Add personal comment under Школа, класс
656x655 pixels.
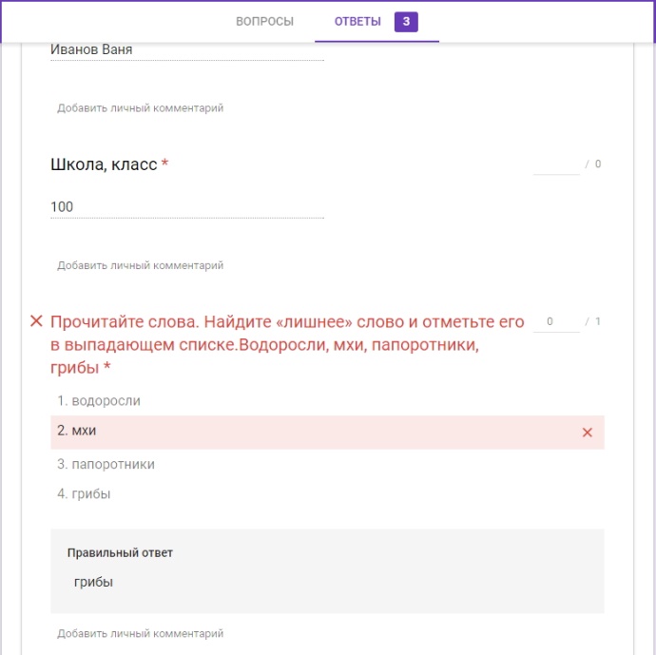[140, 265]
